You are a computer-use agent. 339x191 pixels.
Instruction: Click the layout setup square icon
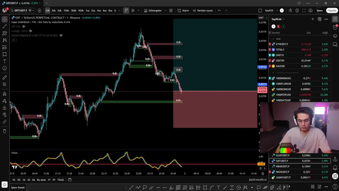click(x=260, y=11)
